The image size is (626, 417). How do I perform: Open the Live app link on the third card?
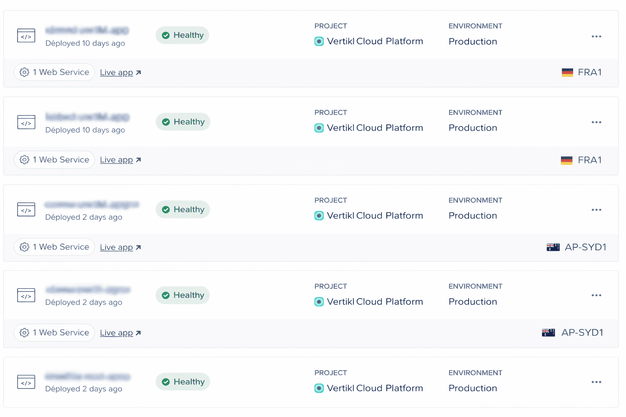coord(120,247)
